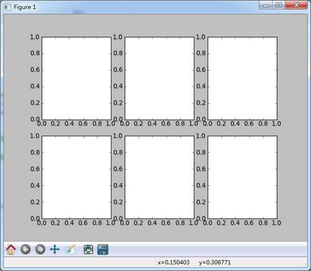311x271 pixels.
Task: Click inside the bottom-left subplot
Action: pyautogui.click(x=76, y=177)
